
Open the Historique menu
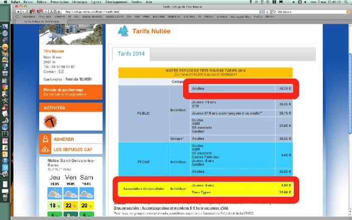79,2
